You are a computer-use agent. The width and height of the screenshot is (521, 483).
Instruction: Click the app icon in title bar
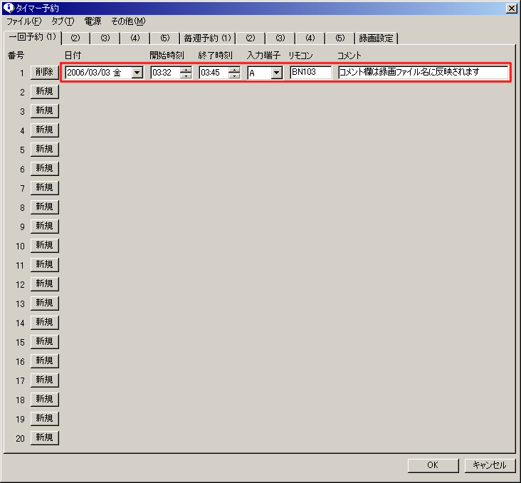point(9,8)
